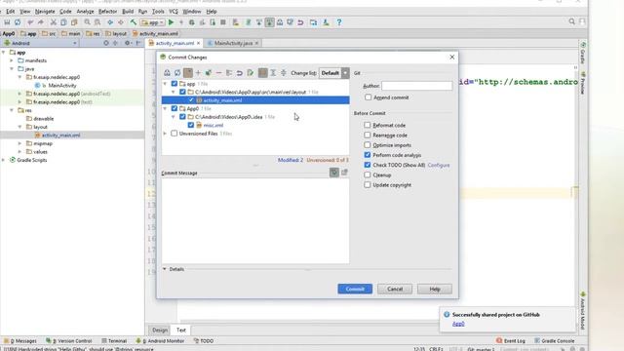This screenshot has height=351, width=624.
Task: Uncheck the app module checkbox
Action: pos(174,84)
